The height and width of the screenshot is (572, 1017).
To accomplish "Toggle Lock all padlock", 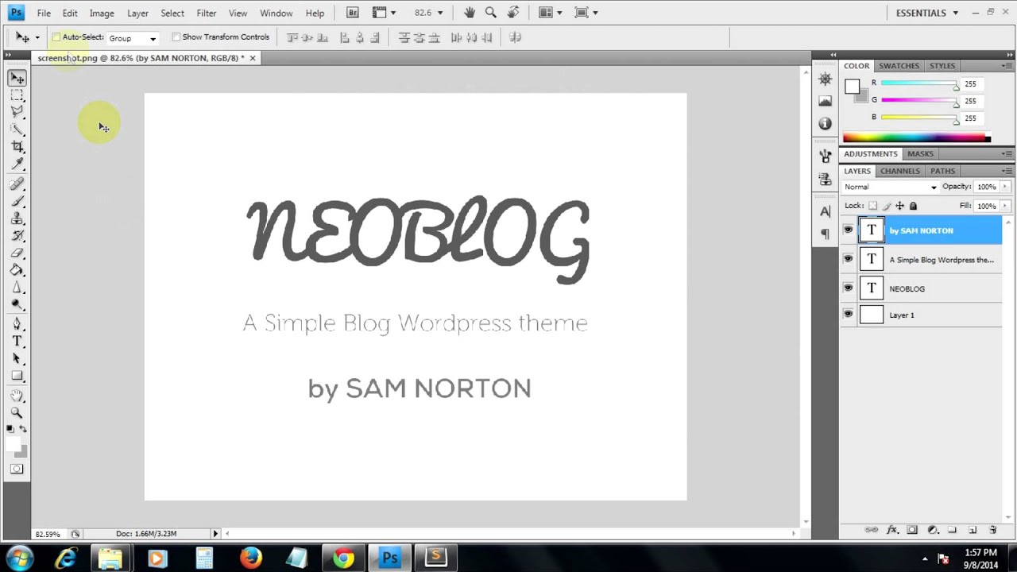I will pyautogui.click(x=913, y=206).
